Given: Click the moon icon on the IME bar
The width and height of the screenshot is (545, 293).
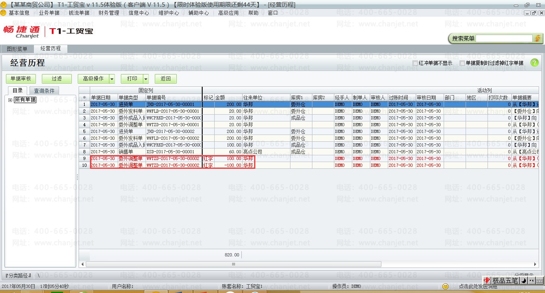Looking at the screenshot, I should click(523, 281).
